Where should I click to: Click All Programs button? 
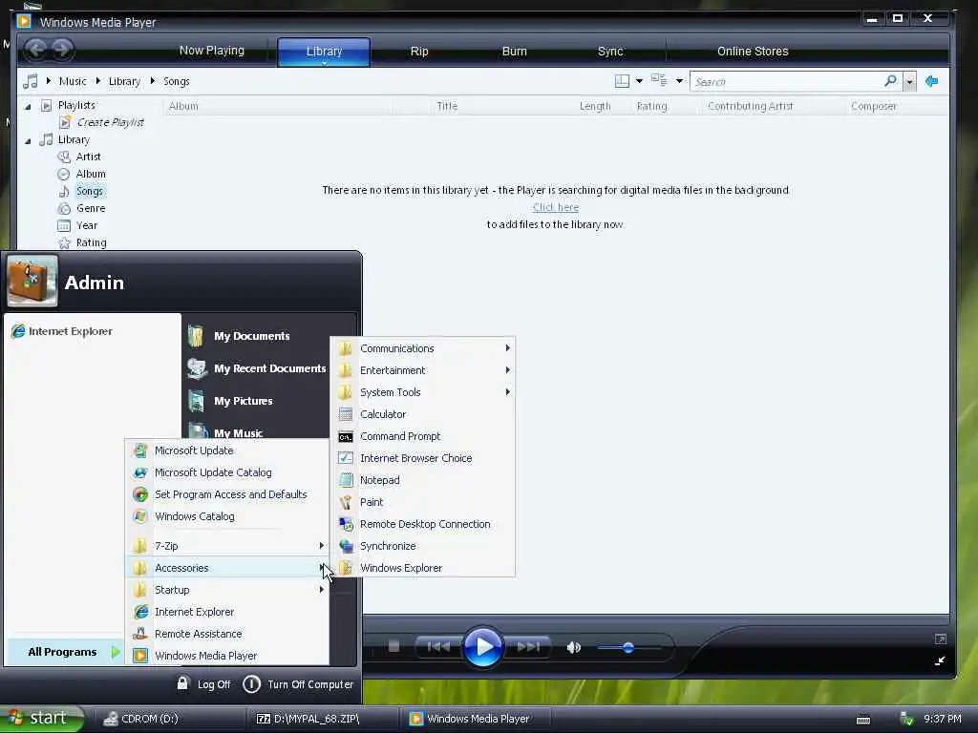coord(64,651)
